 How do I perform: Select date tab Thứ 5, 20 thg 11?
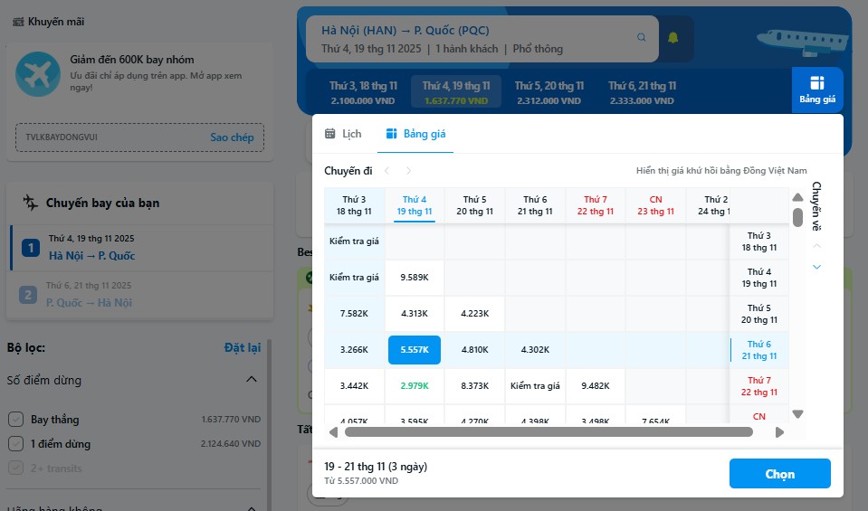(549, 92)
